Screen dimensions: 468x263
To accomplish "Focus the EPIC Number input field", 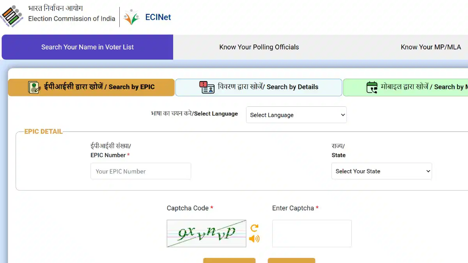I will pyautogui.click(x=140, y=171).
